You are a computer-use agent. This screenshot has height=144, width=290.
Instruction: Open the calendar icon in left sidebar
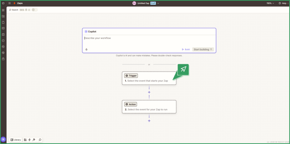(3, 35)
